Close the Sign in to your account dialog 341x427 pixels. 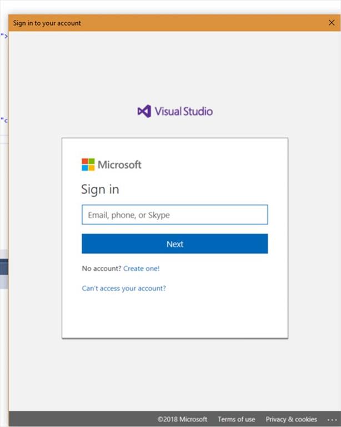click(331, 23)
